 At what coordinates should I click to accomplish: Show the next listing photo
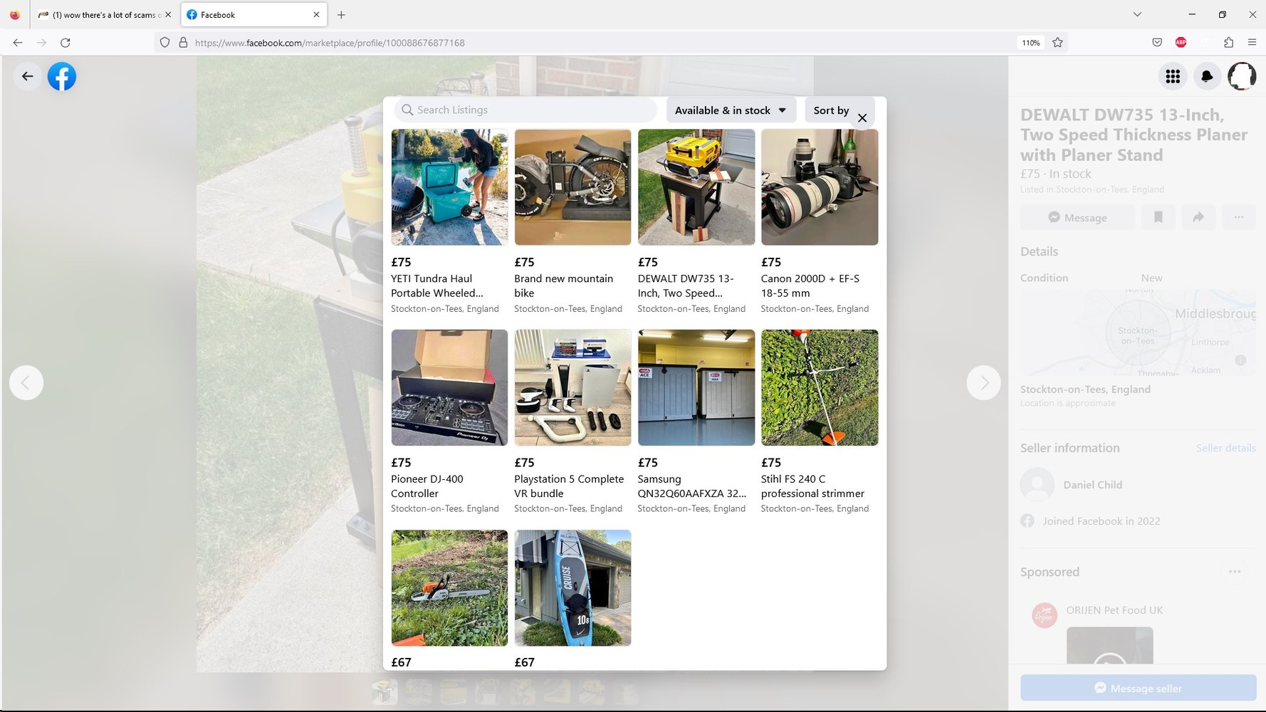click(x=984, y=383)
